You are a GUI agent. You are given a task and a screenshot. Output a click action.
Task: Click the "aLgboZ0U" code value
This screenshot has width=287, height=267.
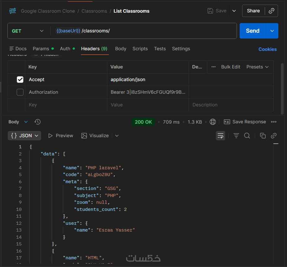99,175
